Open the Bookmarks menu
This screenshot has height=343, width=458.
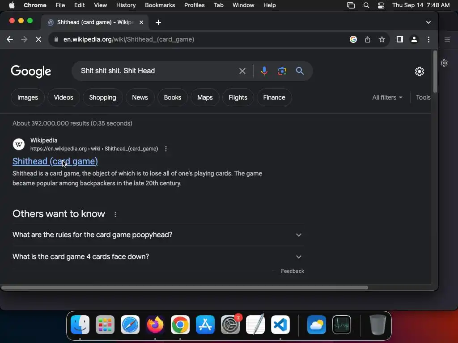pyautogui.click(x=160, y=5)
